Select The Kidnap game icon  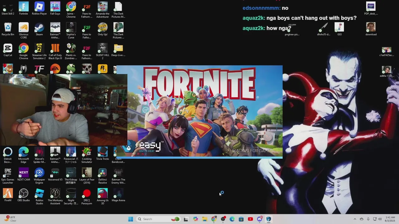(71, 176)
